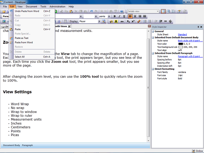
Task: Open the File menu
Action: coord(5,6)
